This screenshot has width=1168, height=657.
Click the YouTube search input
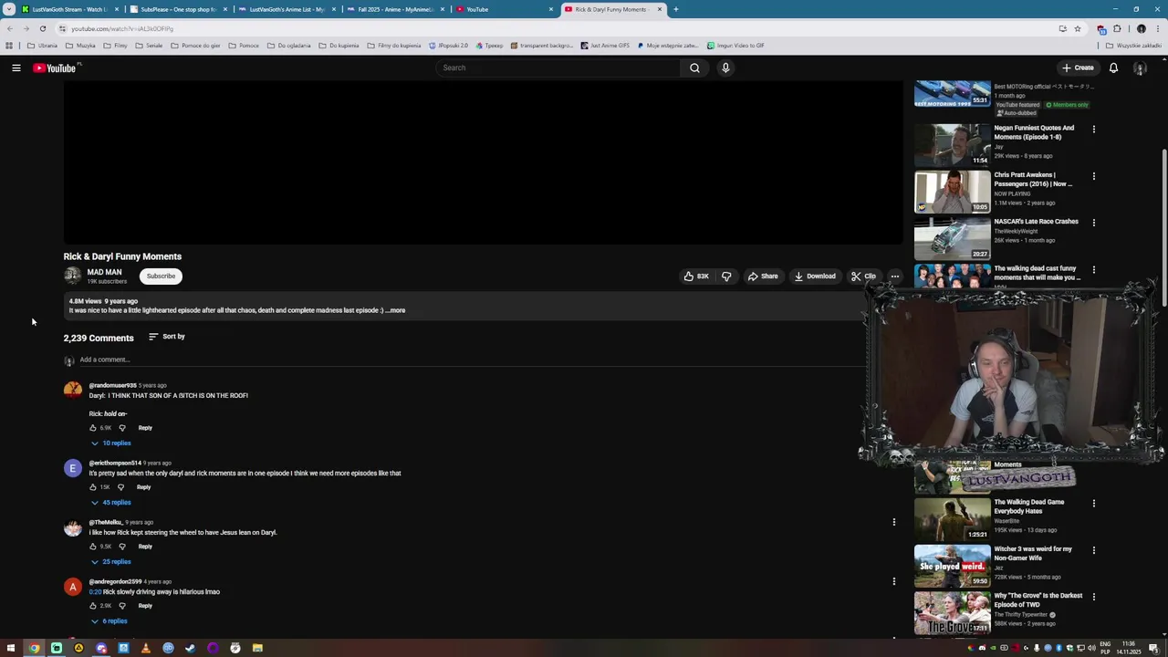pyautogui.click(x=558, y=68)
